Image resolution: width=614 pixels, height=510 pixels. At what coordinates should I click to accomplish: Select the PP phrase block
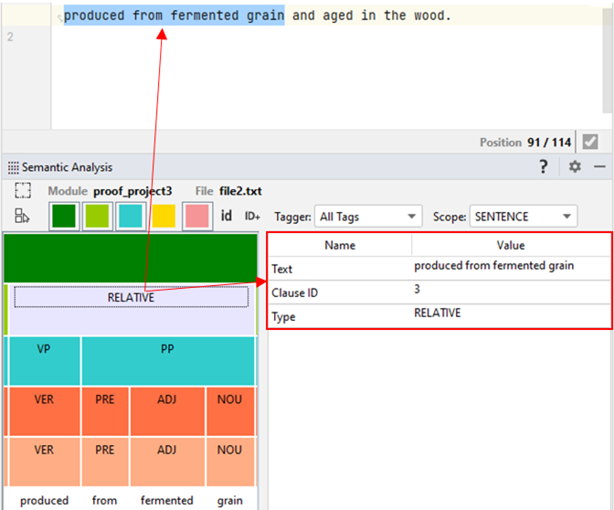tap(167, 349)
